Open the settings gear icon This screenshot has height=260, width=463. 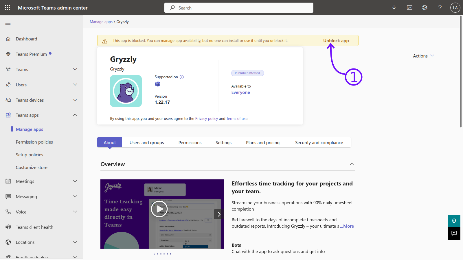pyautogui.click(x=425, y=8)
